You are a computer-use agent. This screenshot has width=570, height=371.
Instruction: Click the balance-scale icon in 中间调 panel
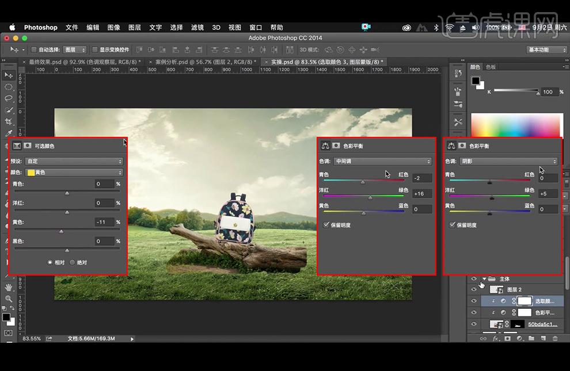pyautogui.click(x=325, y=146)
